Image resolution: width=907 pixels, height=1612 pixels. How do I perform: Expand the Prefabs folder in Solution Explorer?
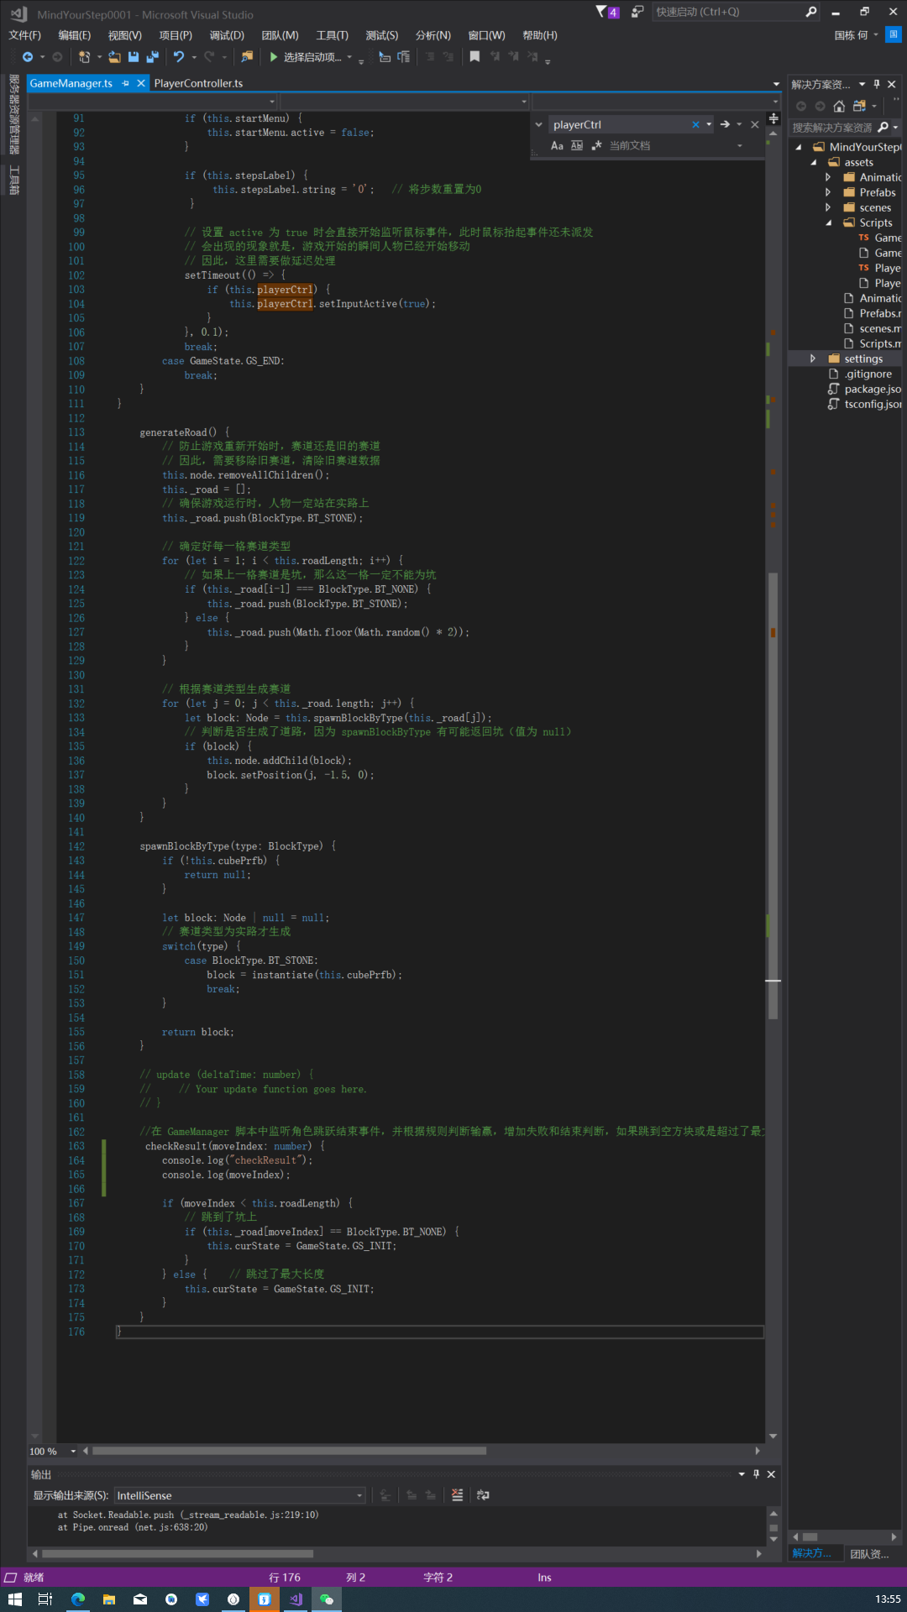coord(828,192)
